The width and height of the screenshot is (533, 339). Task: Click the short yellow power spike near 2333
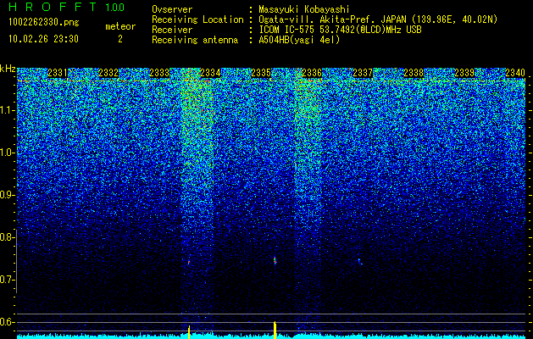[189, 332]
